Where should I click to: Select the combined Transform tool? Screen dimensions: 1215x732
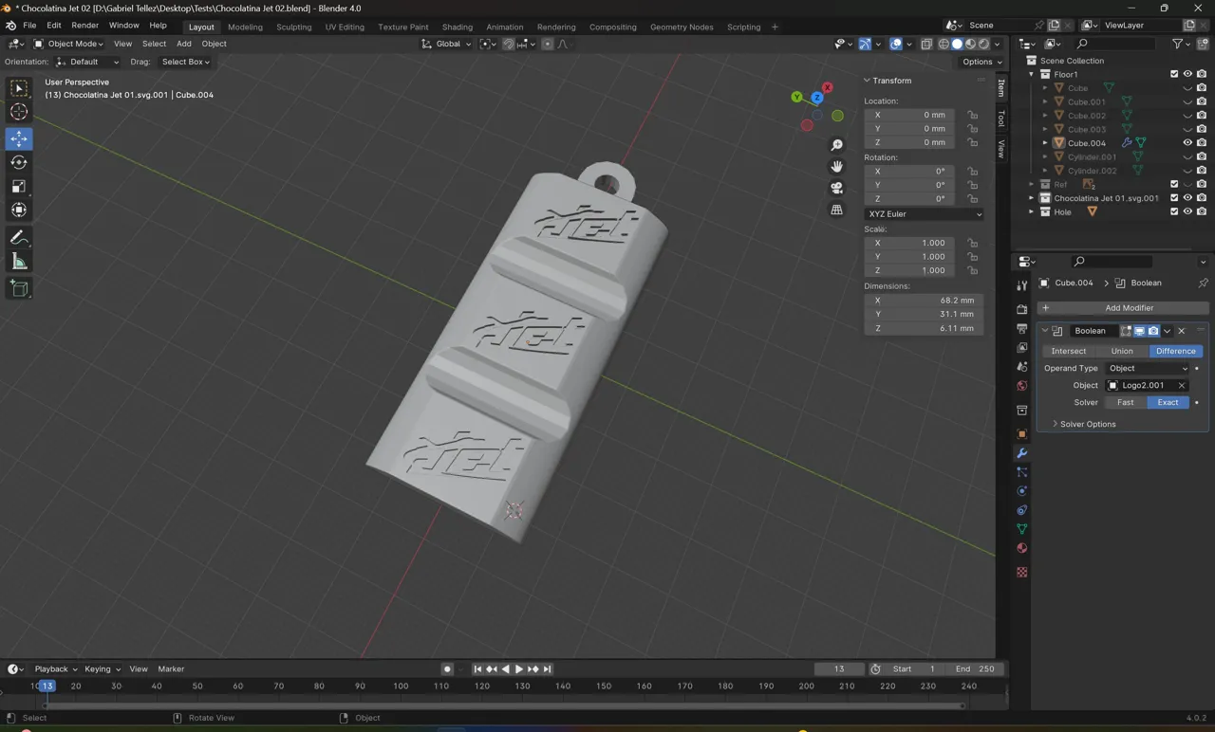19,210
